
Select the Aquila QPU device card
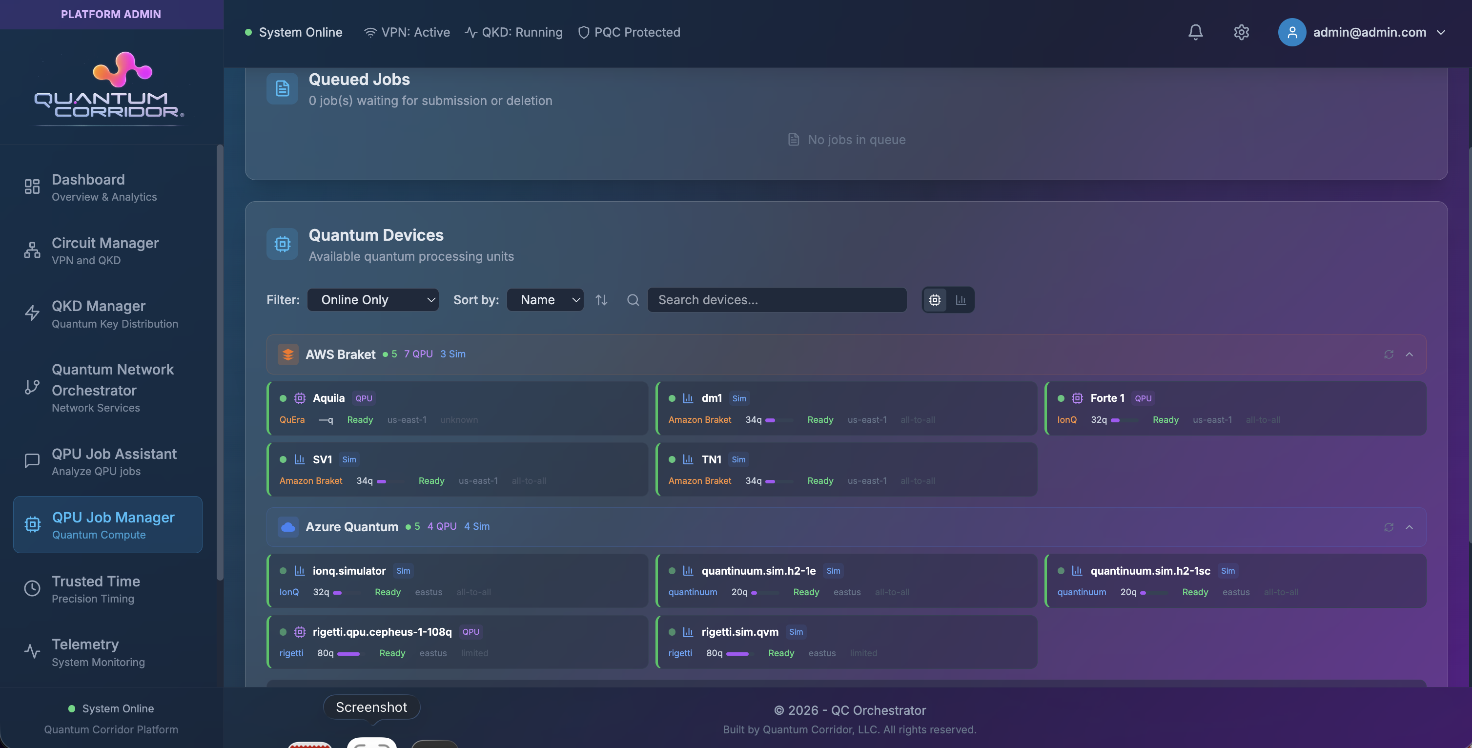click(458, 408)
